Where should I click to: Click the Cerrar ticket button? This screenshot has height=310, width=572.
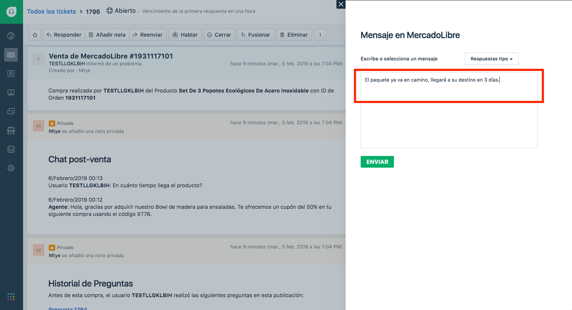coord(220,35)
